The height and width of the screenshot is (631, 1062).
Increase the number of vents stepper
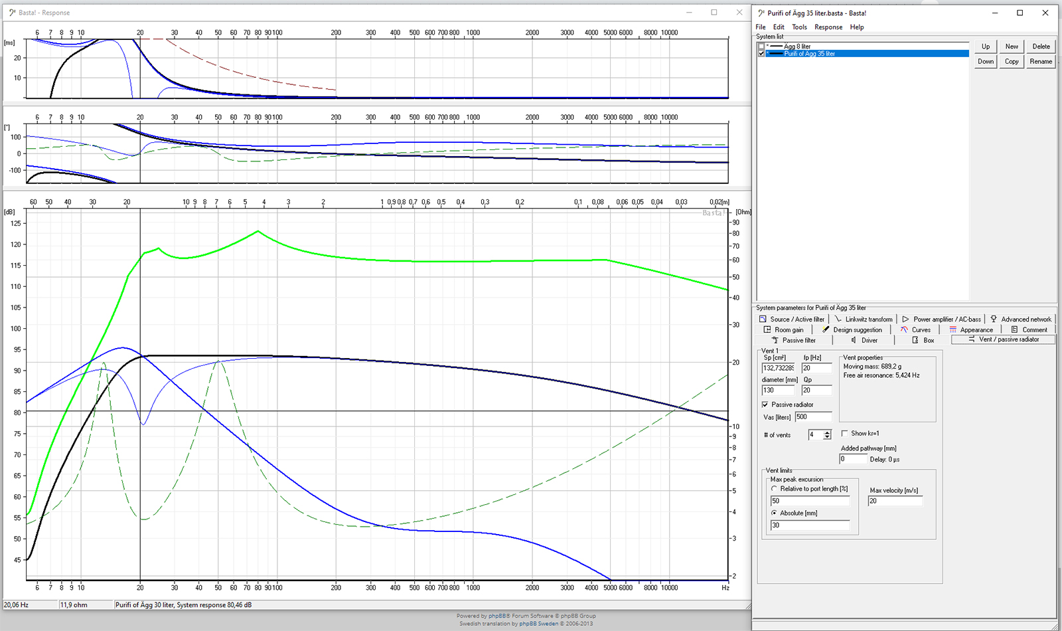827,432
